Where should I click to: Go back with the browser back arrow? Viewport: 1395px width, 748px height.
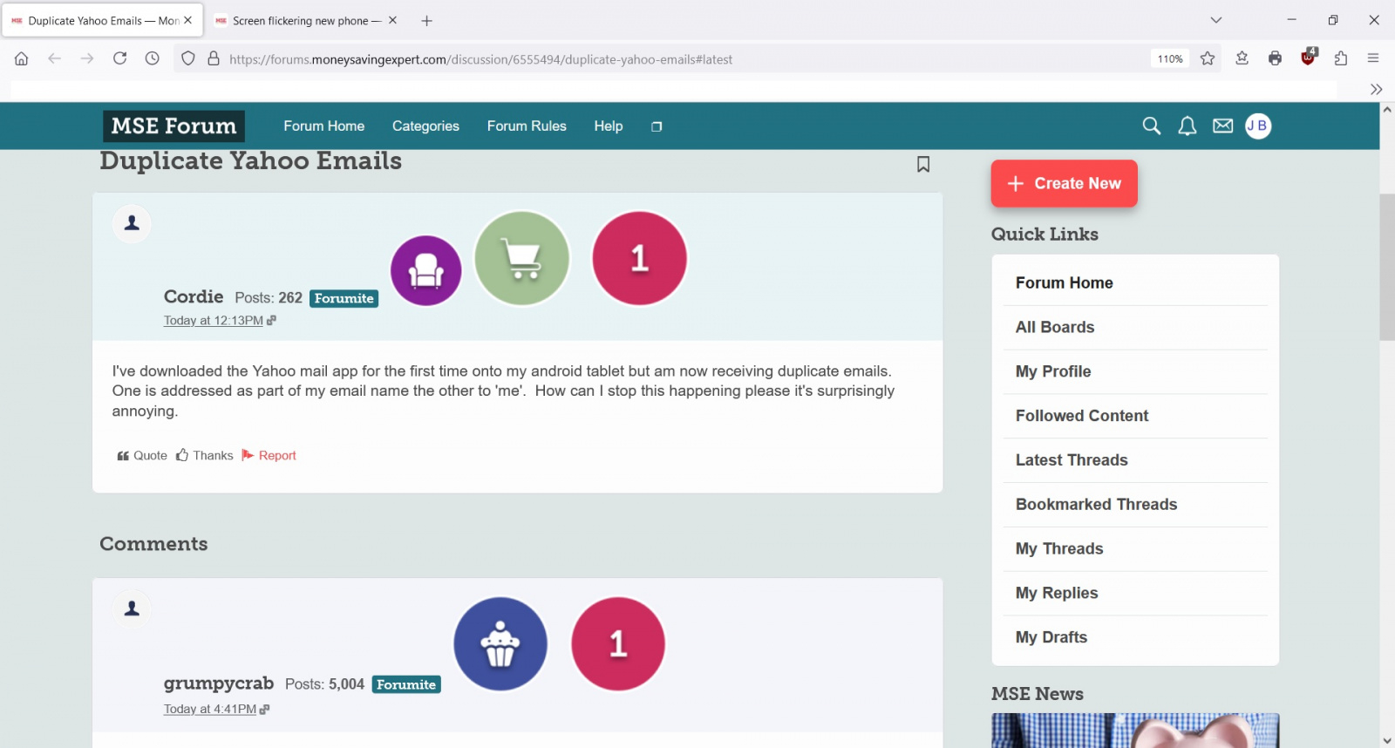pos(54,58)
